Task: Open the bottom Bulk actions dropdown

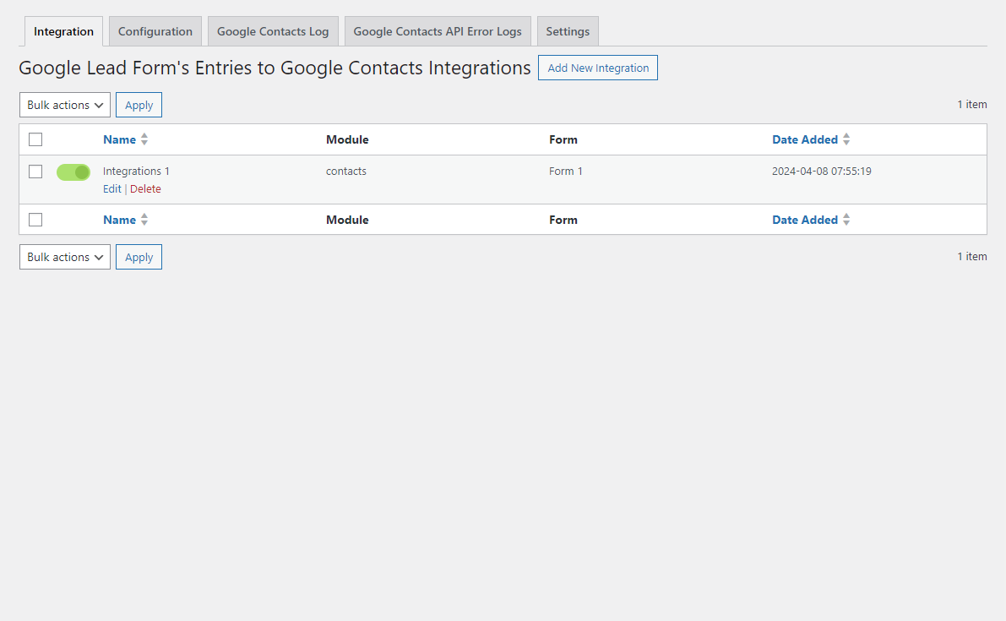Action: [65, 257]
